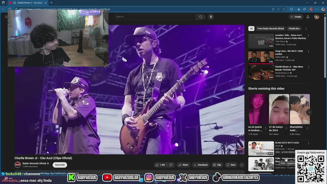This screenshot has height=184, width=327.
Task: Add page to favorites with star icon
Action: (x=284, y=9)
